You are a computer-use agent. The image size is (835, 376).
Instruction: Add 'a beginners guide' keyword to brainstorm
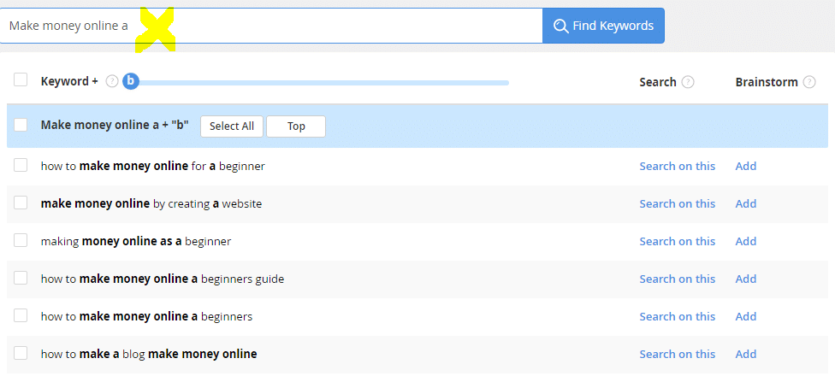click(x=745, y=279)
